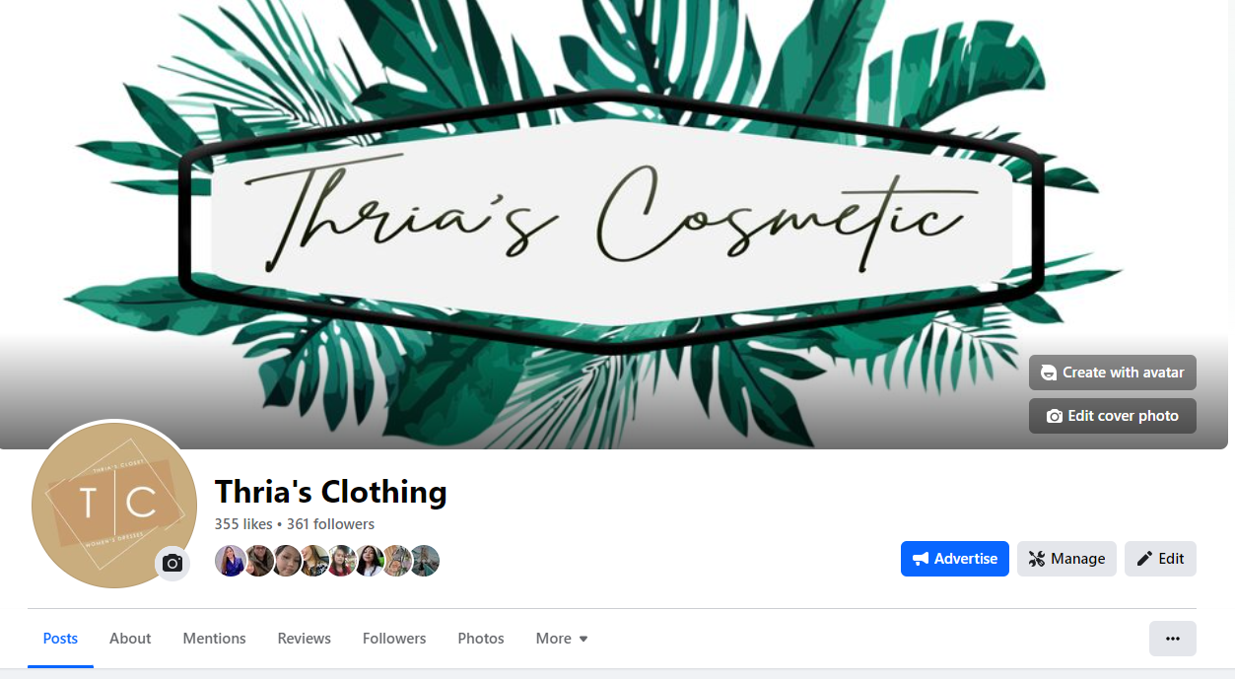Go to the Reviews tab
The height and width of the screenshot is (679, 1235).
[305, 639]
